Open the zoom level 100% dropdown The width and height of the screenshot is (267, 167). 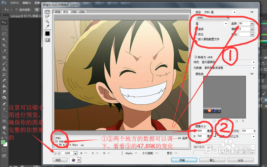click(75, 153)
